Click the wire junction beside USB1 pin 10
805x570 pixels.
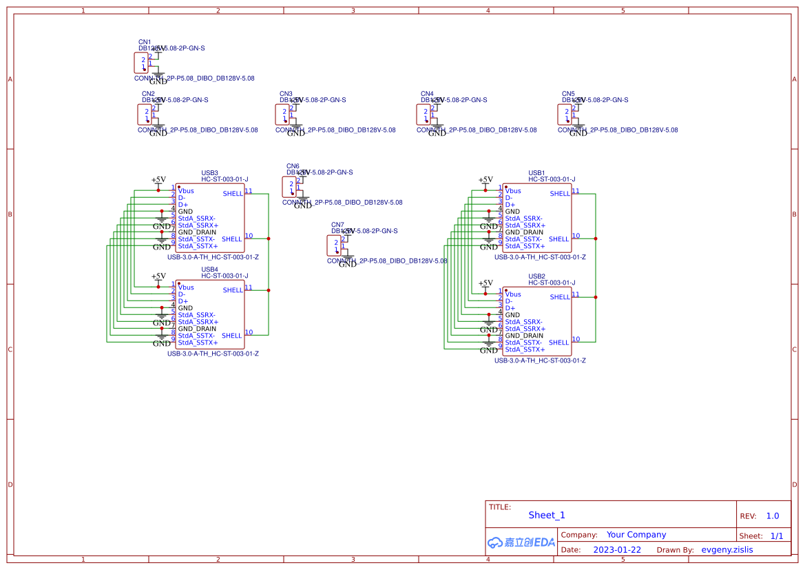tap(596, 238)
